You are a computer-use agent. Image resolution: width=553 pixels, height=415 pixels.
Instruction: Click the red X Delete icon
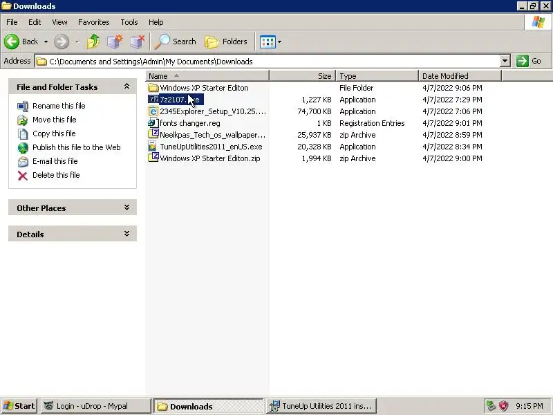coord(23,176)
